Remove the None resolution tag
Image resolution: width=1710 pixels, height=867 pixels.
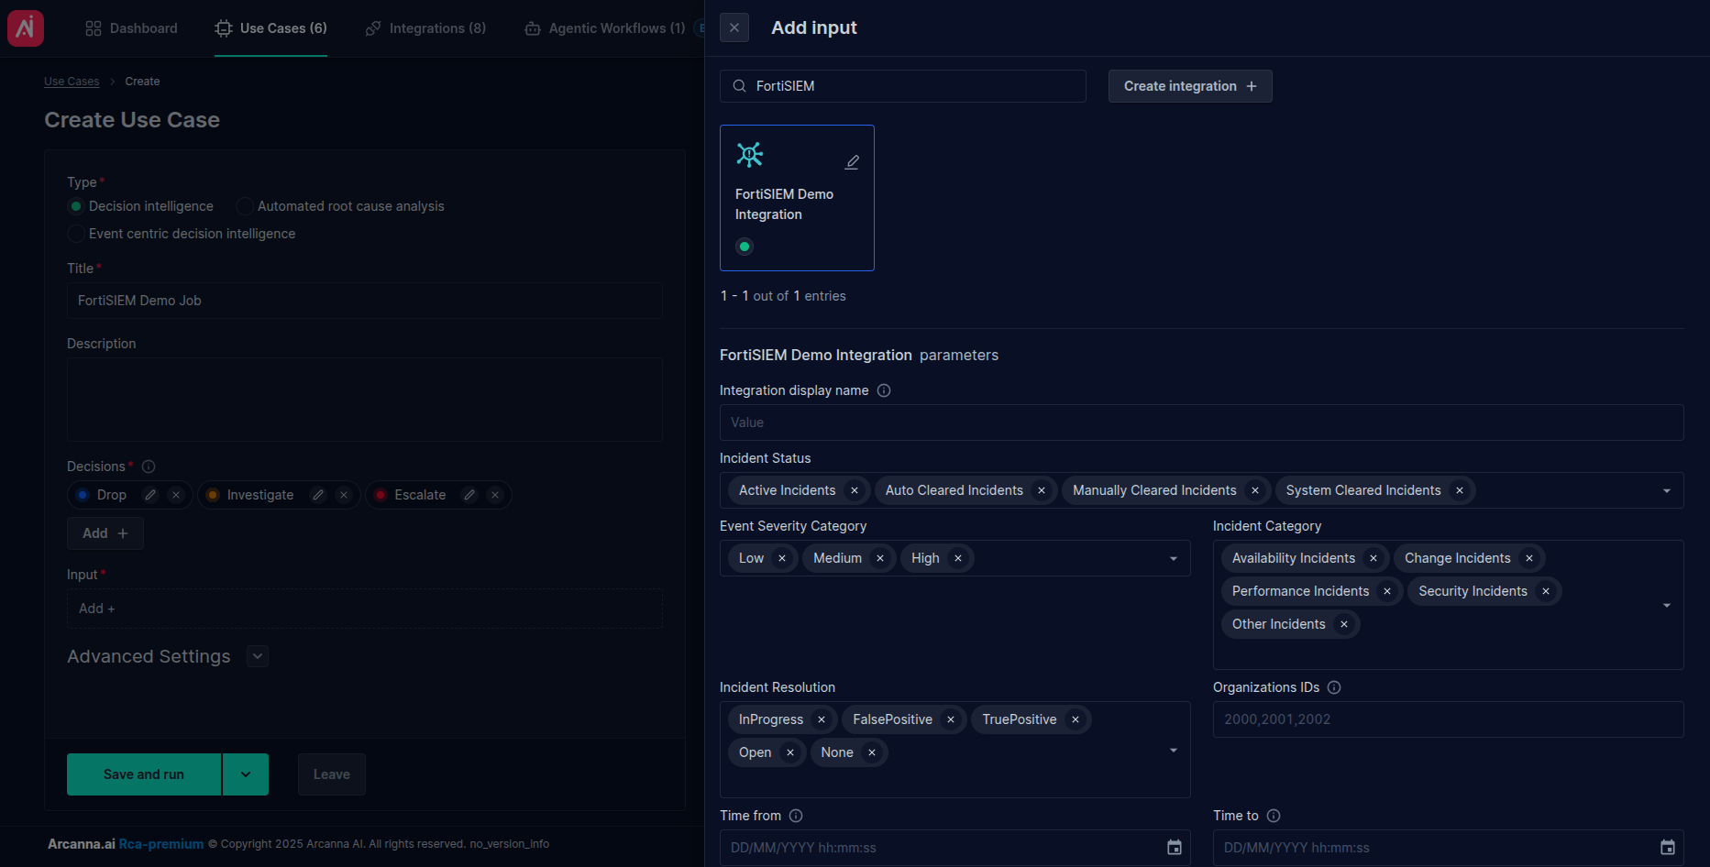click(872, 752)
